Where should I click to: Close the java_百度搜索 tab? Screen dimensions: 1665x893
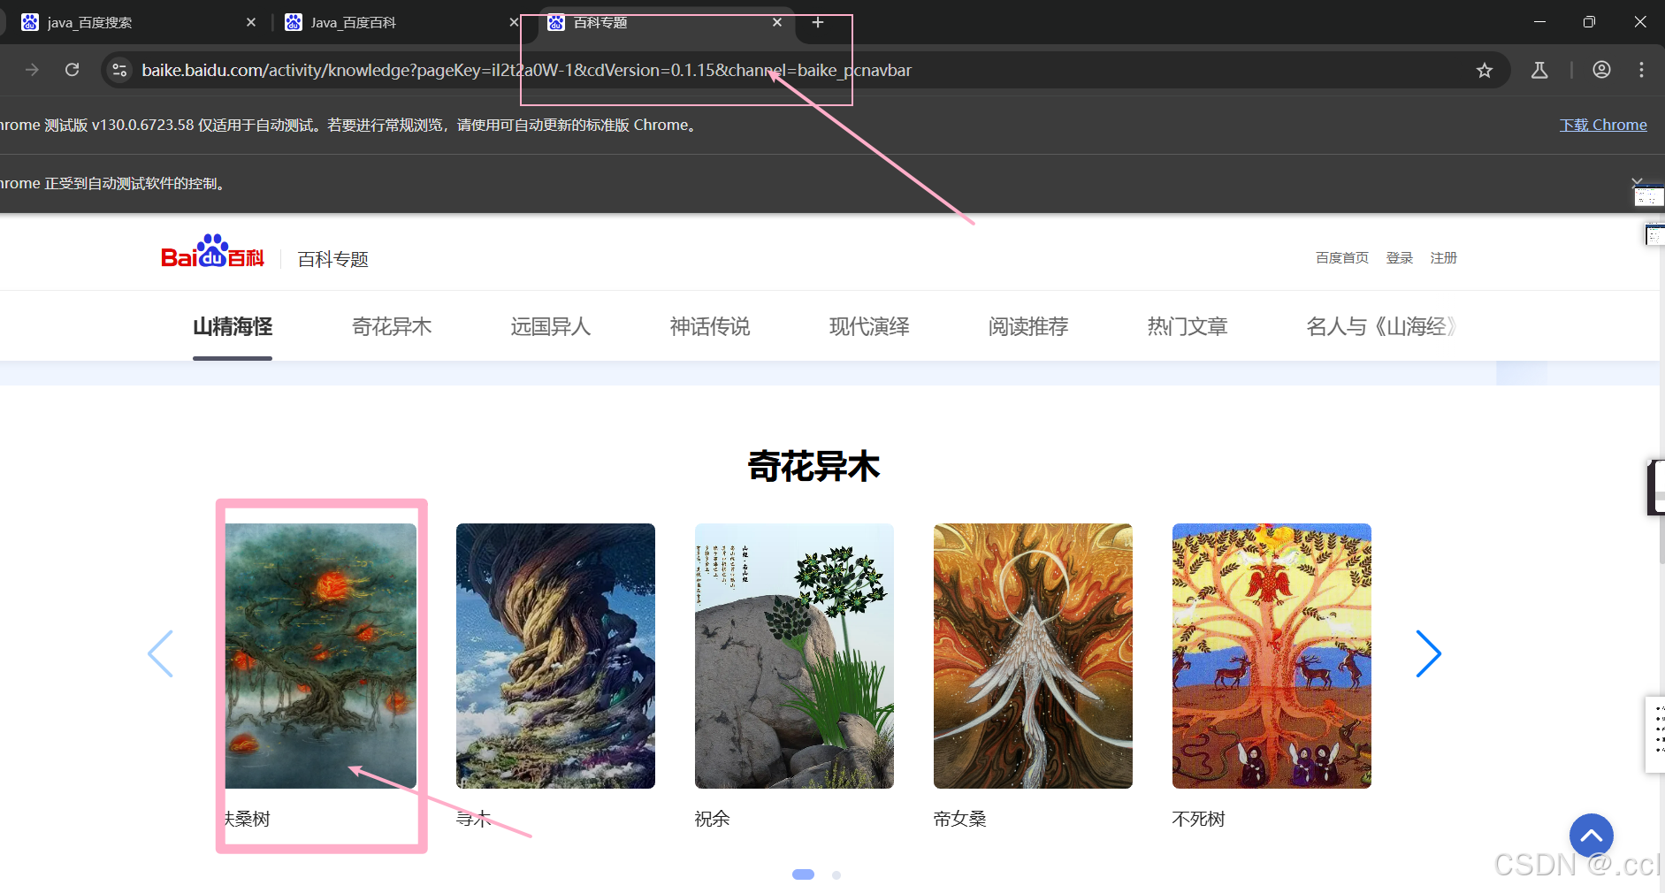click(x=251, y=22)
